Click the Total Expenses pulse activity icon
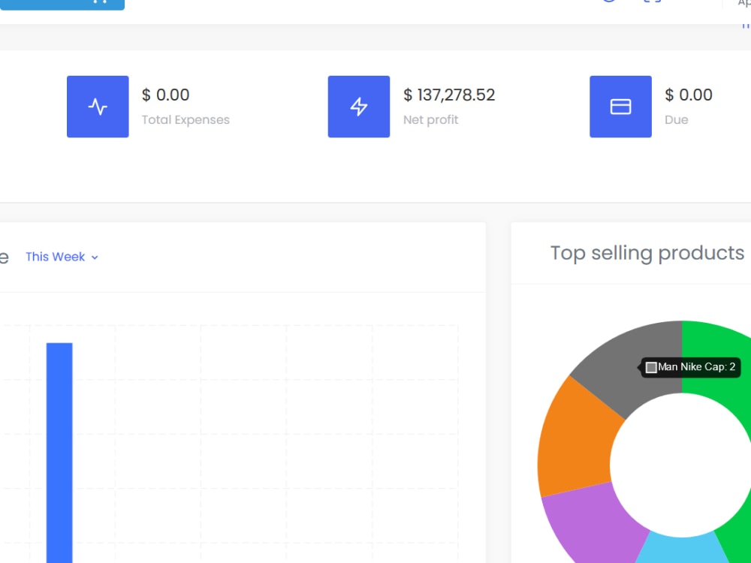This screenshot has width=751, height=563. tap(98, 107)
